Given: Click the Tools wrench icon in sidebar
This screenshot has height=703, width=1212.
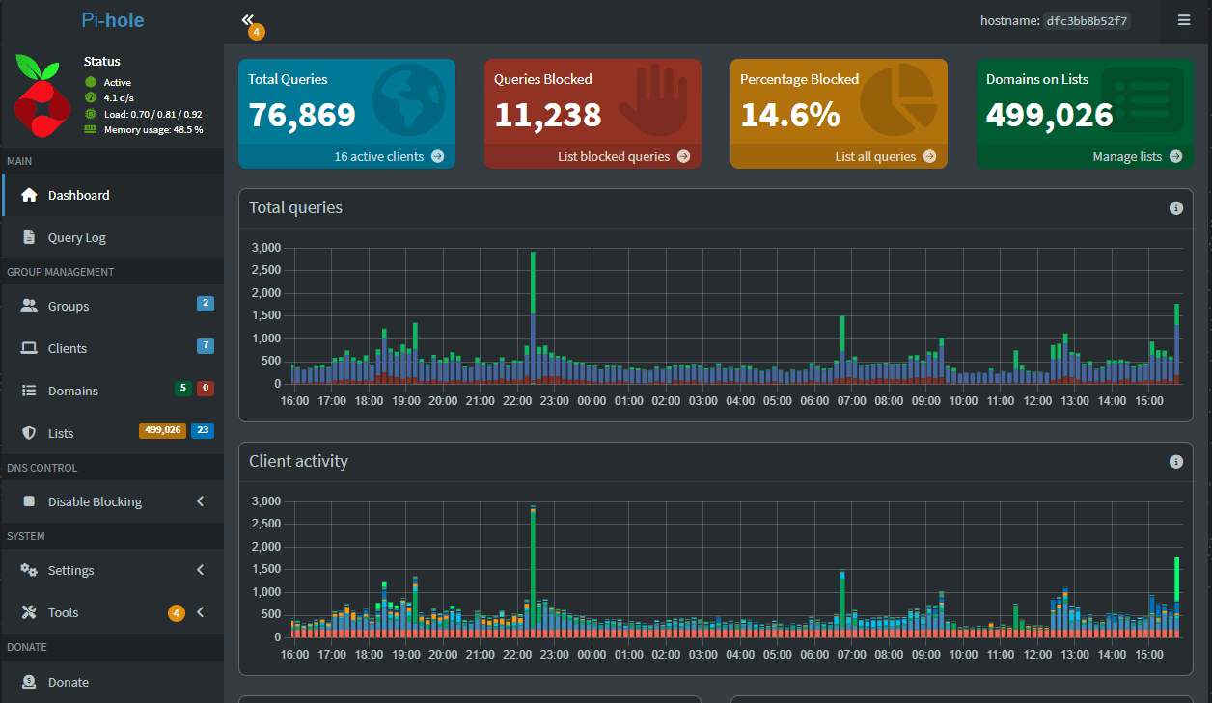Looking at the screenshot, I should pos(29,612).
